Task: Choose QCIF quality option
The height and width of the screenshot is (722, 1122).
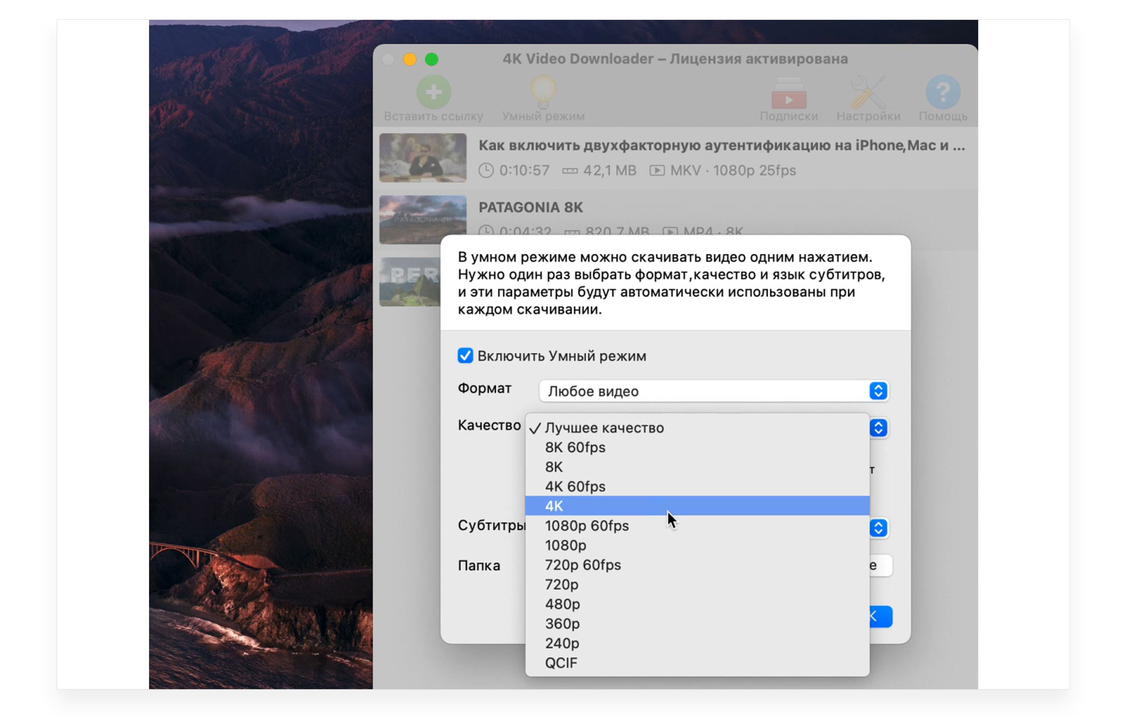Action: (x=561, y=663)
